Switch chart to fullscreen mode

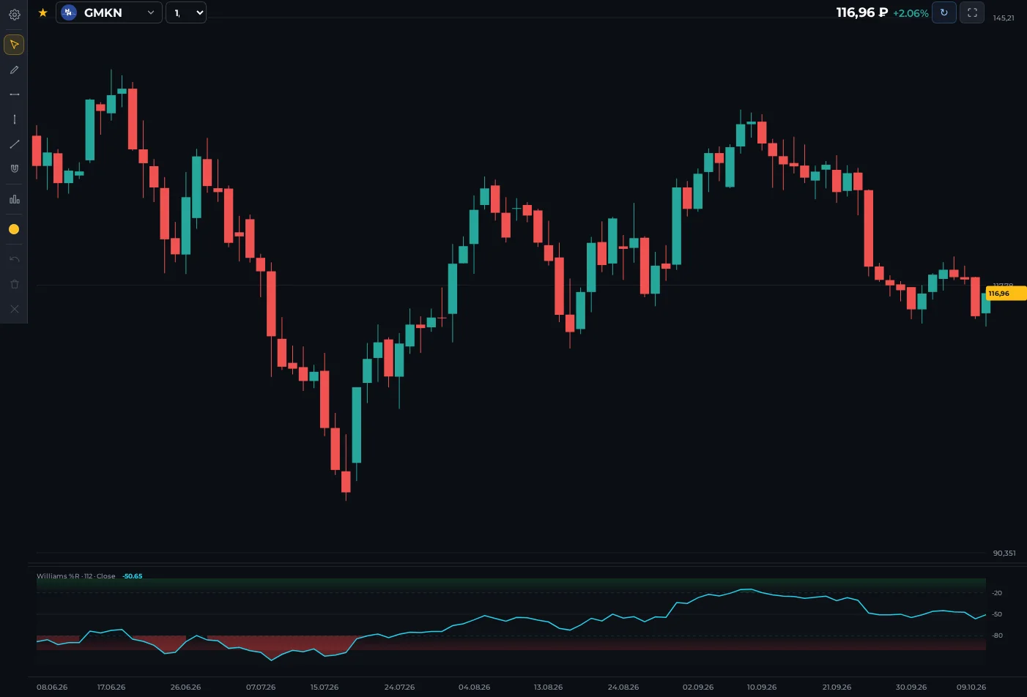[972, 12]
